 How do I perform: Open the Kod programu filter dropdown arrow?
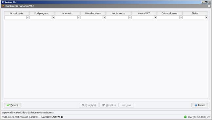[53, 17]
